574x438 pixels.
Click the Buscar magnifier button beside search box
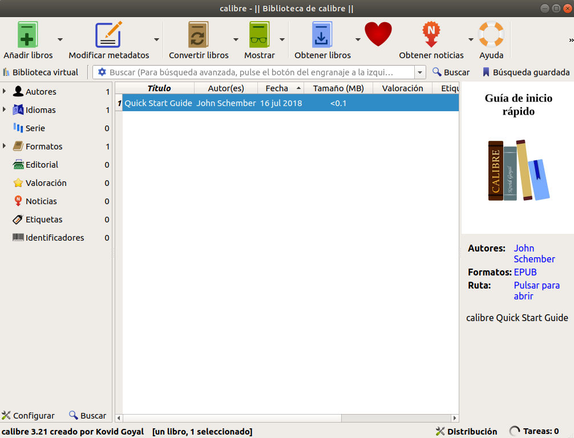click(x=451, y=72)
